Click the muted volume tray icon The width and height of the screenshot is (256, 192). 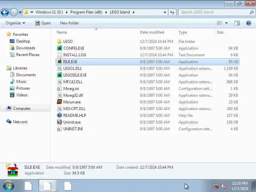point(223,186)
